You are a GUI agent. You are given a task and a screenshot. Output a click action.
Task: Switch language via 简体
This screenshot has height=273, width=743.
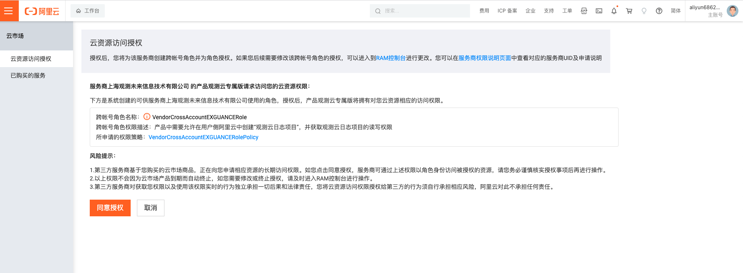coord(676,11)
